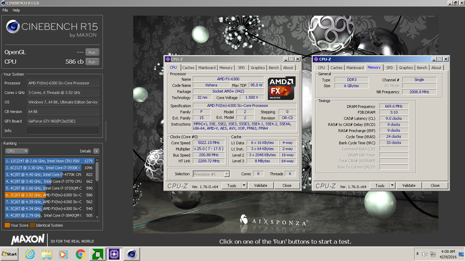
Task: Open Mainboard tab in right CPU-Z window
Action: click(x=355, y=68)
